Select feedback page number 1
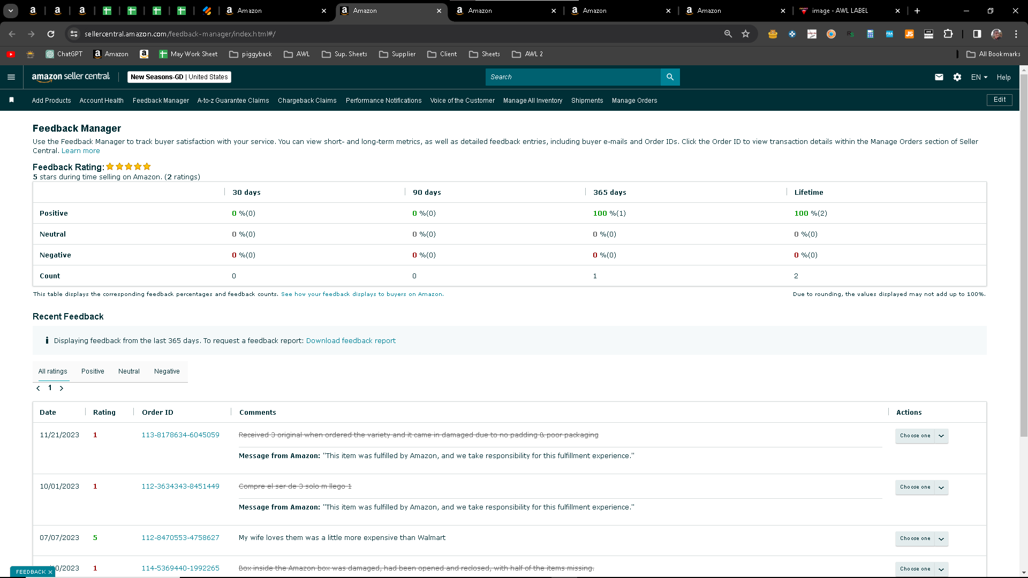Screen dimensions: 1028x578 pyautogui.click(x=50, y=388)
